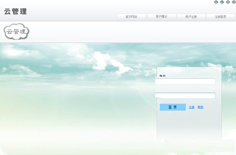The width and height of the screenshot is (236, 155).
Task: Open the 帮助 help link
Action: click(x=200, y=107)
